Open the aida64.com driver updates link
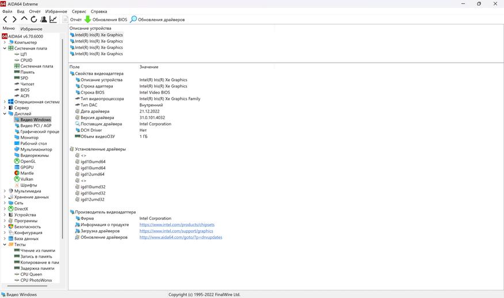This screenshot has height=298, width=504. pyautogui.click(x=181, y=237)
